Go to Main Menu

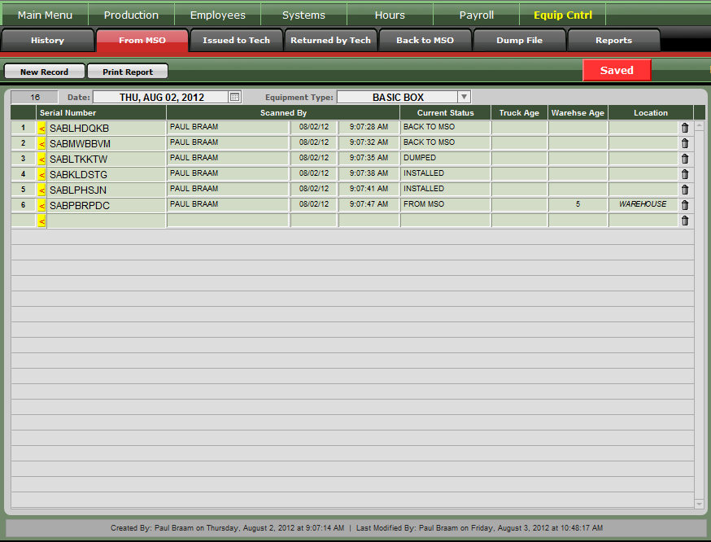pos(45,15)
